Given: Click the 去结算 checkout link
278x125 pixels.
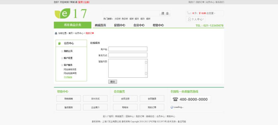Looking at the screenshot, I should point(210,13).
